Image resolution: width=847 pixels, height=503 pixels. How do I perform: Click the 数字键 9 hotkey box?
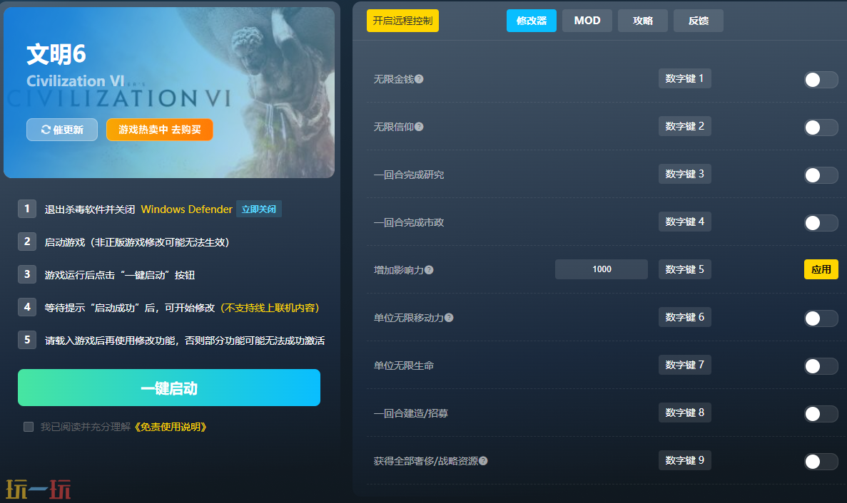tap(684, 460)
